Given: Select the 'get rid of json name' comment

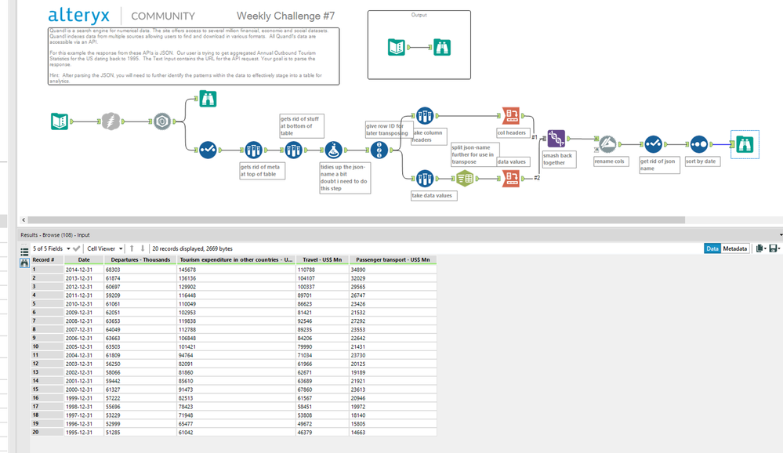Looking at the screenshot, I should pyautogui.click(x=659, y=165).
